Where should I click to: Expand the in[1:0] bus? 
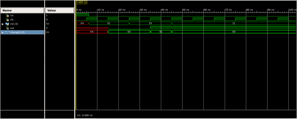click(3, 24)
